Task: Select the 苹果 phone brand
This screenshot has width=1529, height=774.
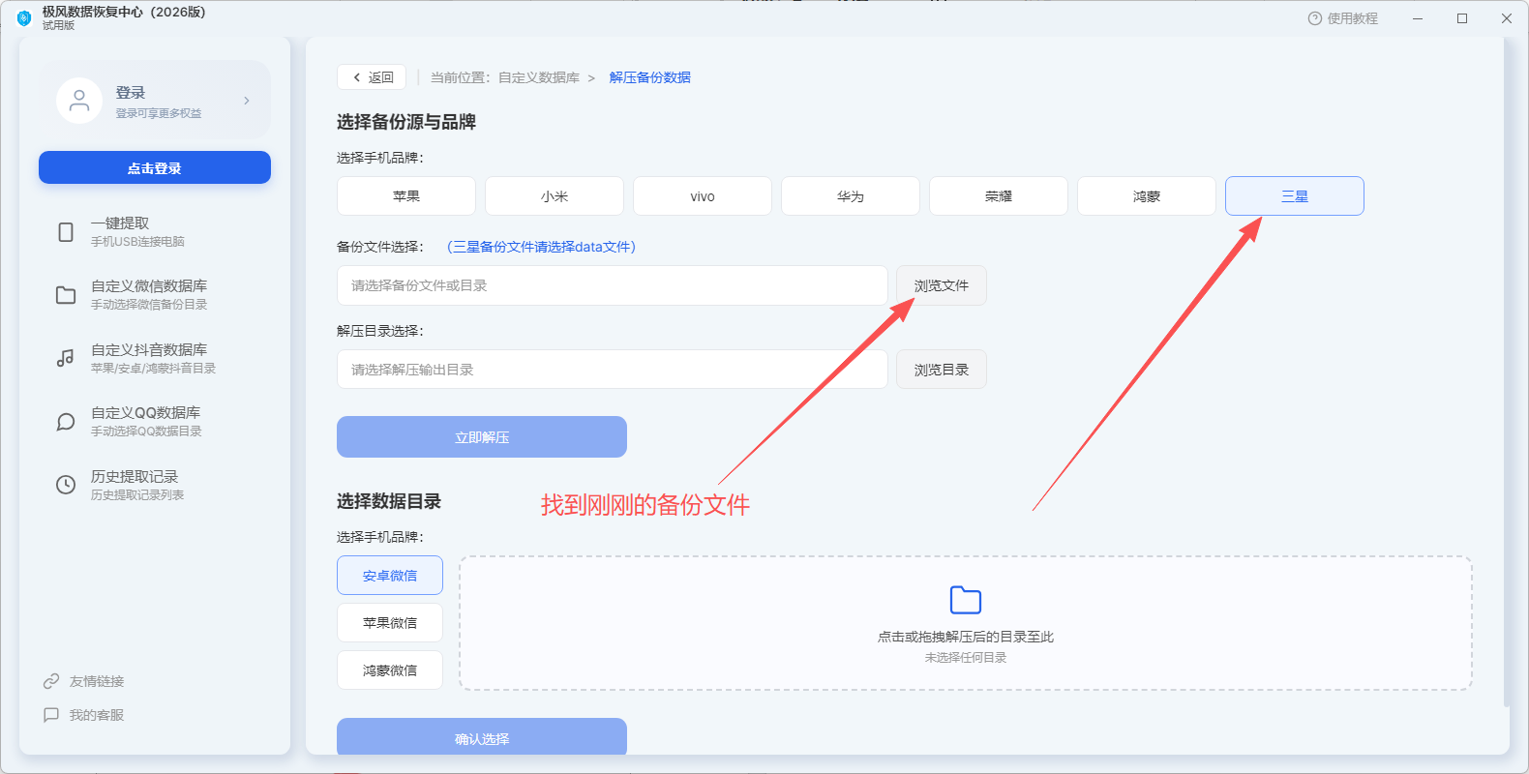Action: (406, 196)
